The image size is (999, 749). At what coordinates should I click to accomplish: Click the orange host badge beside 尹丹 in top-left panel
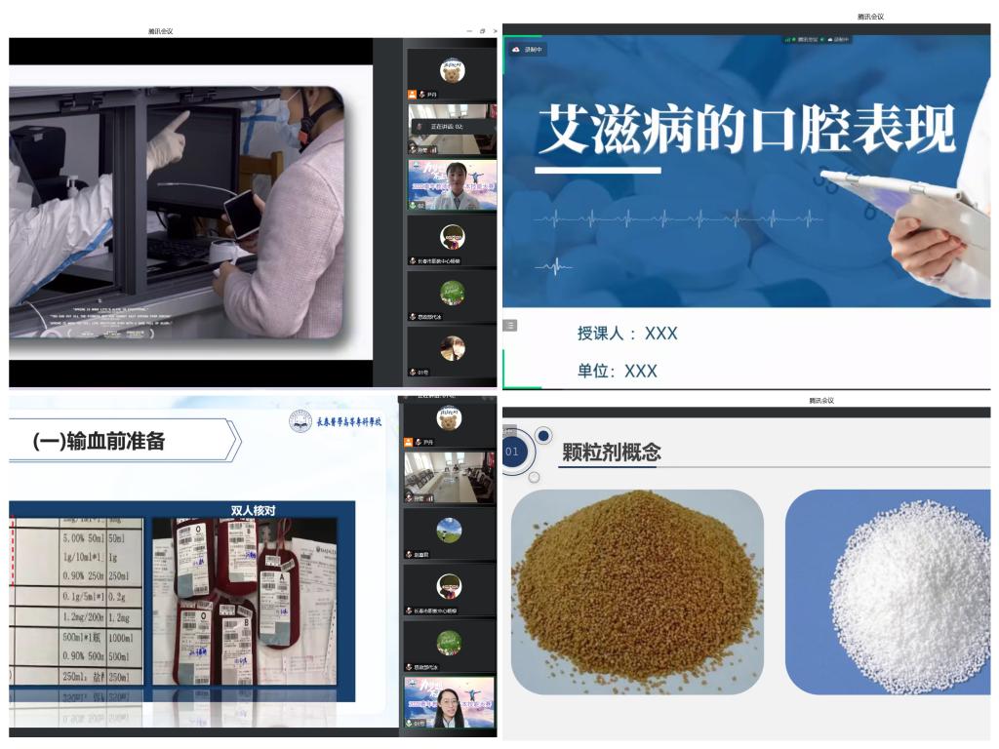(413, 95)
